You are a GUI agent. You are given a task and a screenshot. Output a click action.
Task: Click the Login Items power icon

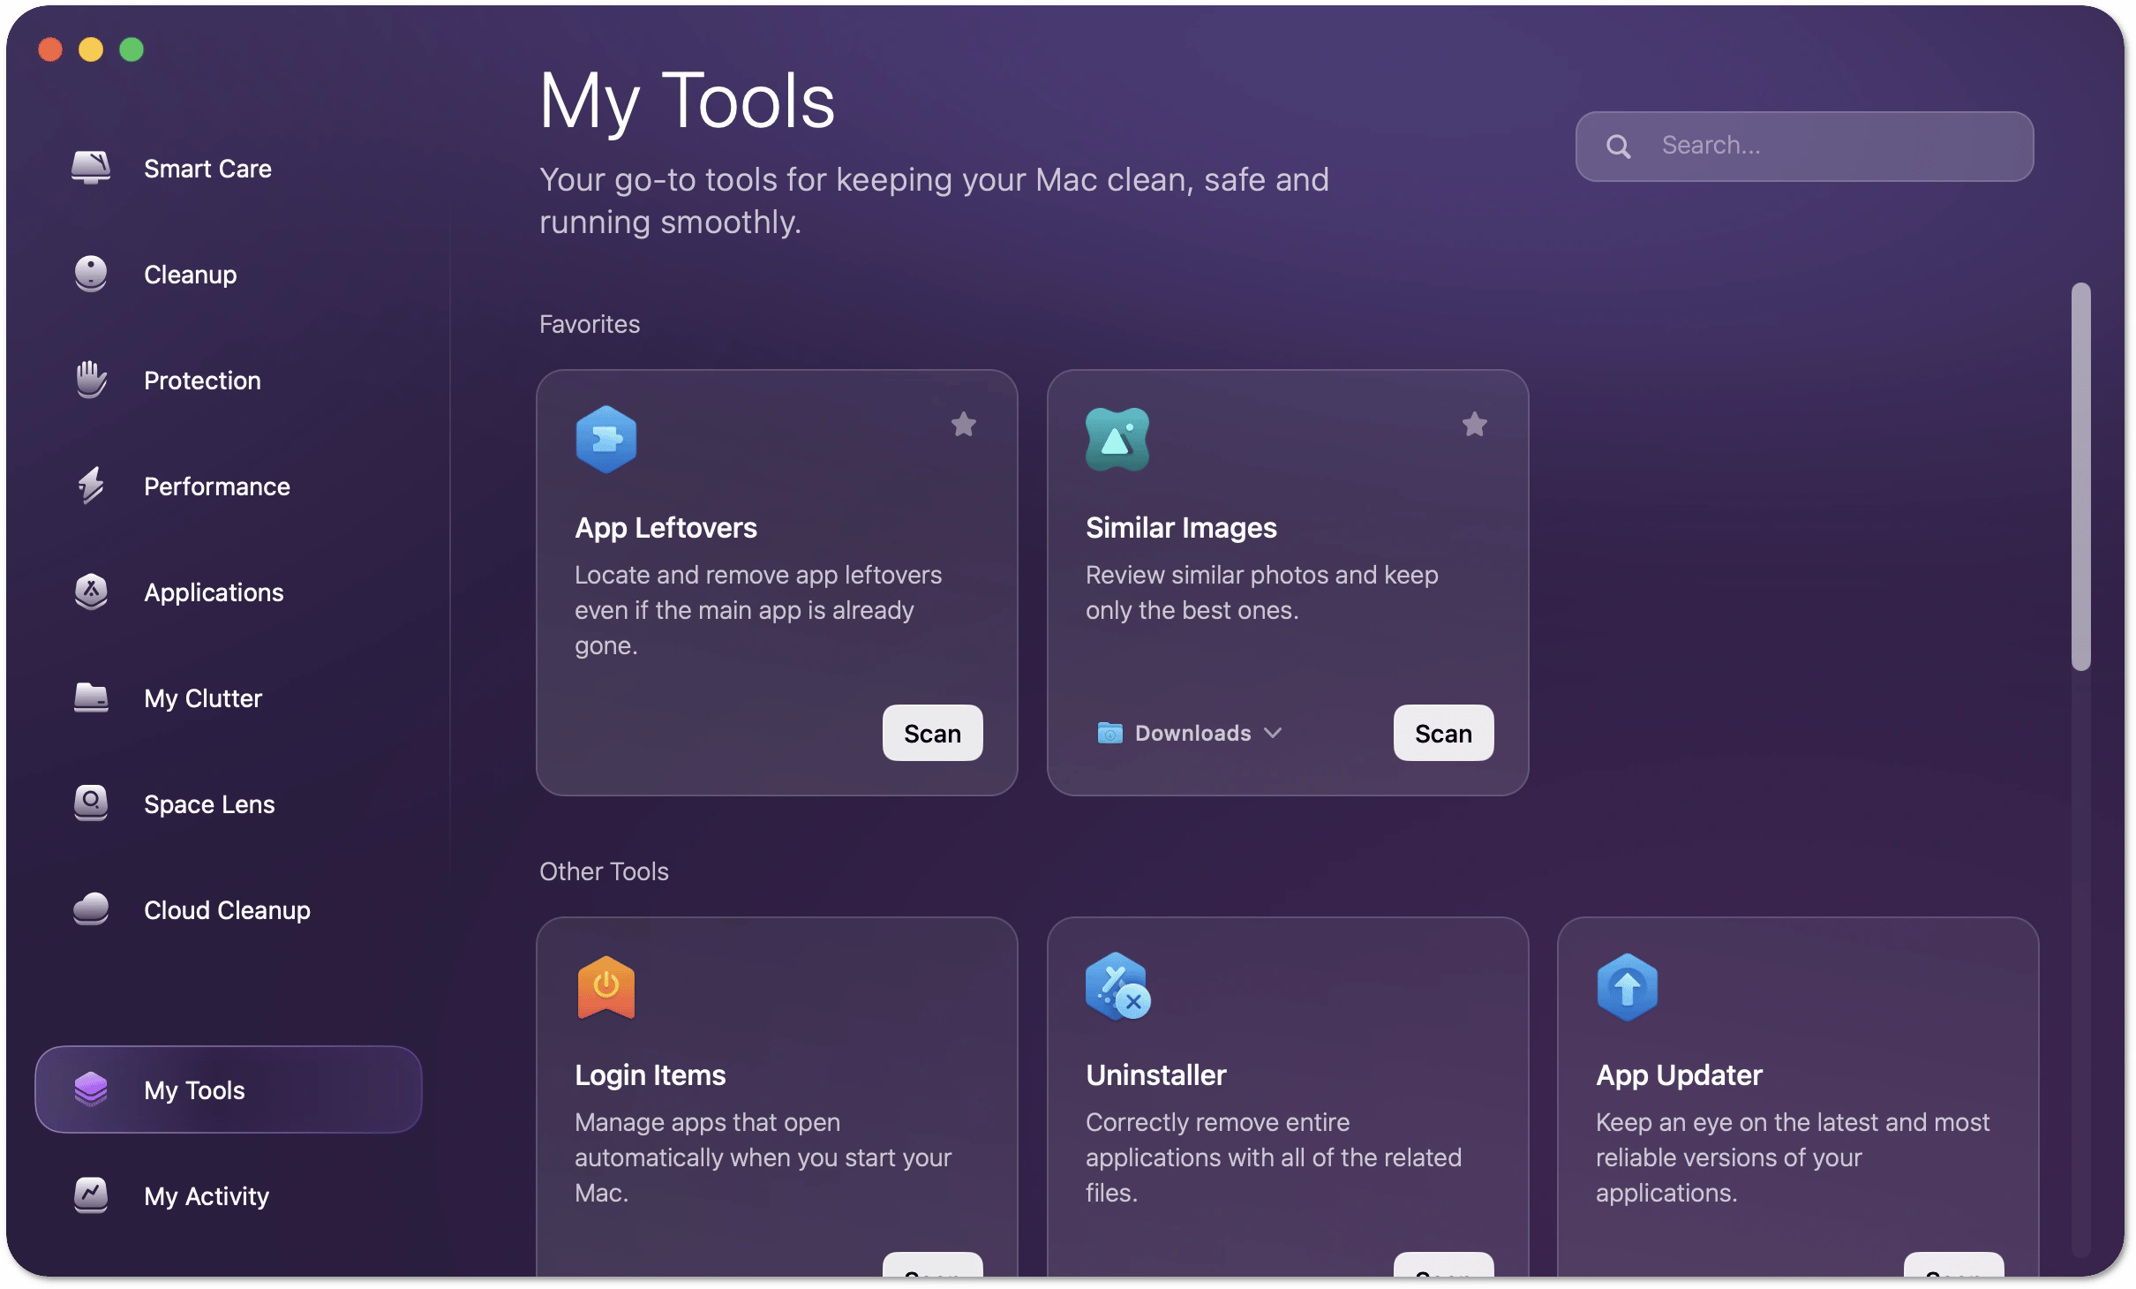(x=606, y=987)
